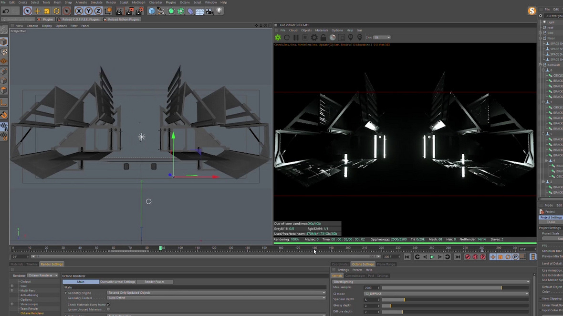The height and width of the screenshot is (316, 563).
Task: Add a Light object from the toolbar
Action: (219, 11)
